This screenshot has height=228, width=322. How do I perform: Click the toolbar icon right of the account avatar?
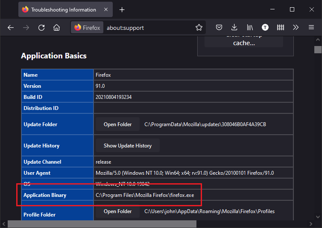(x=281, y=28)
